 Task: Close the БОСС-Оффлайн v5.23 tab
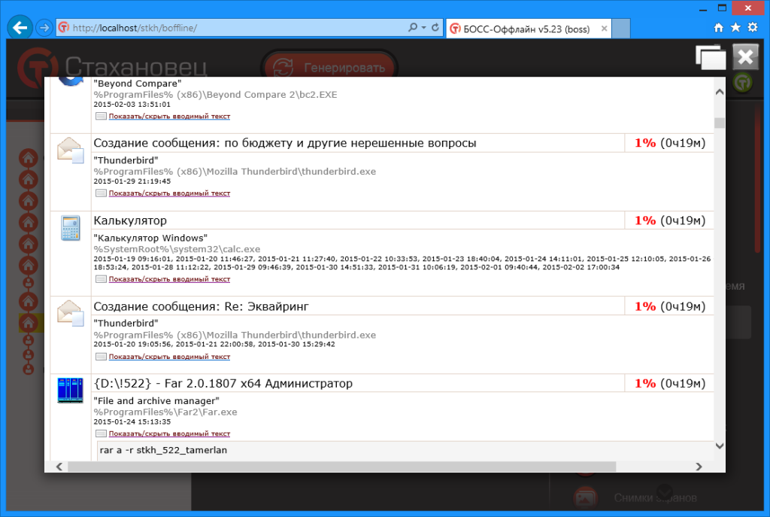(604, 29)
